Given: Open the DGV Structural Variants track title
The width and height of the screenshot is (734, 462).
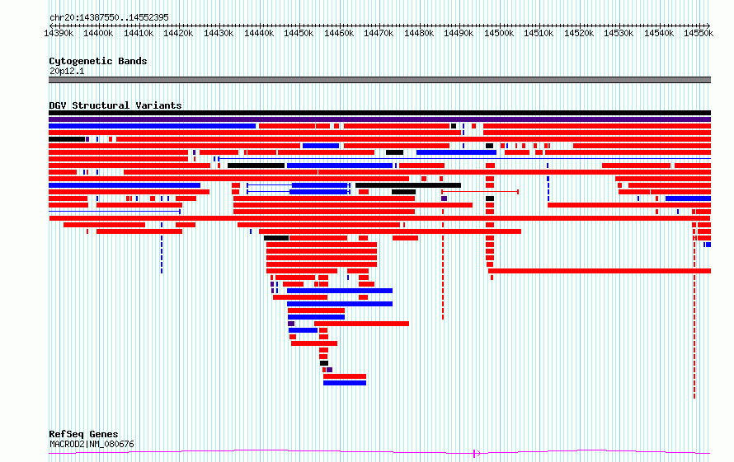Looking at the screenshot, I should [x=115, y=105].
